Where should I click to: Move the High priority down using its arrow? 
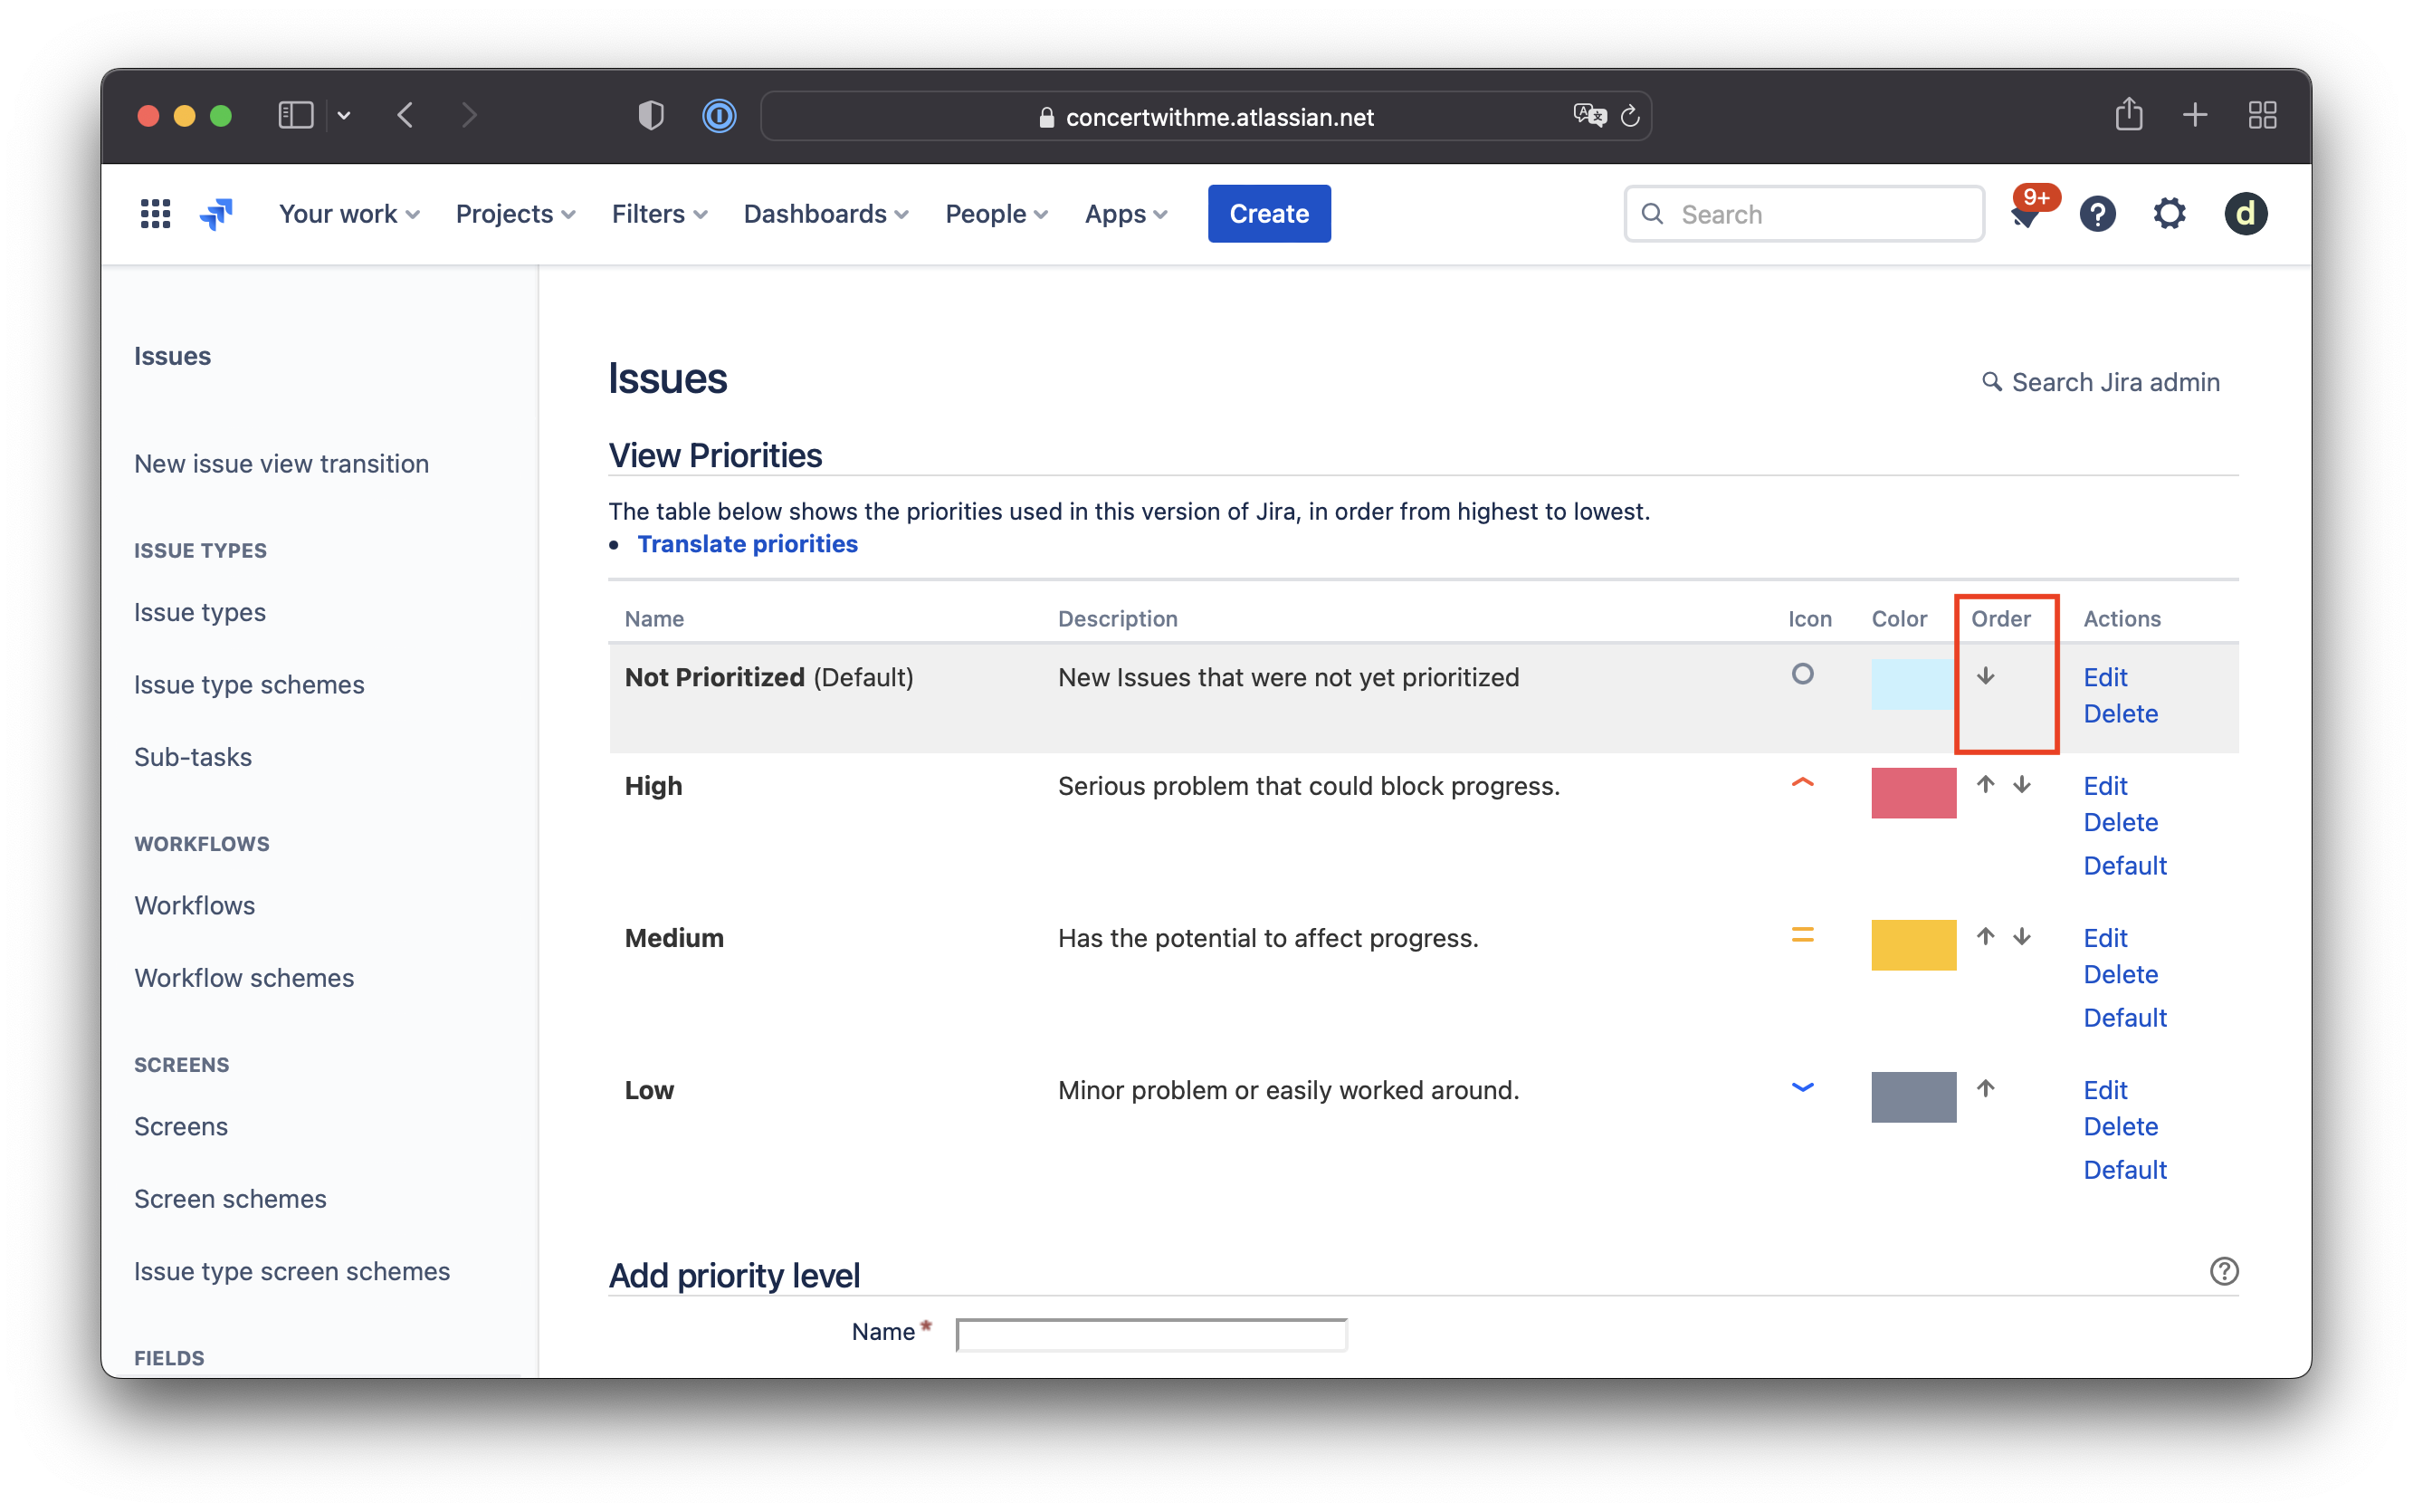tap(2024, 786)
